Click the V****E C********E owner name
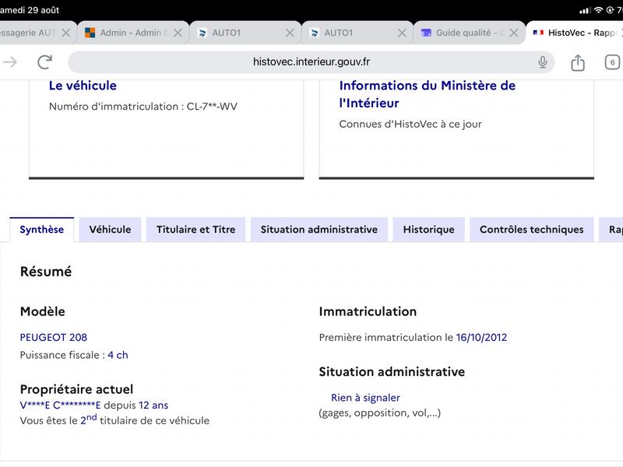The image size is (623, 467). [x=61, y=405]
